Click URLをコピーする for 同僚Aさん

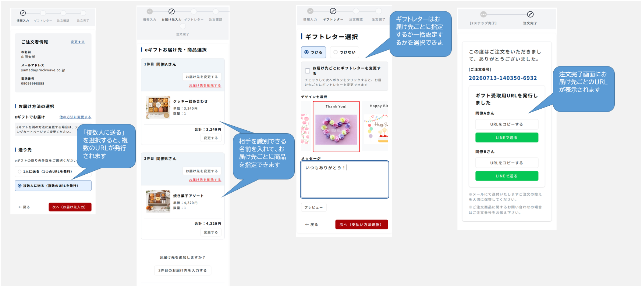507,124
